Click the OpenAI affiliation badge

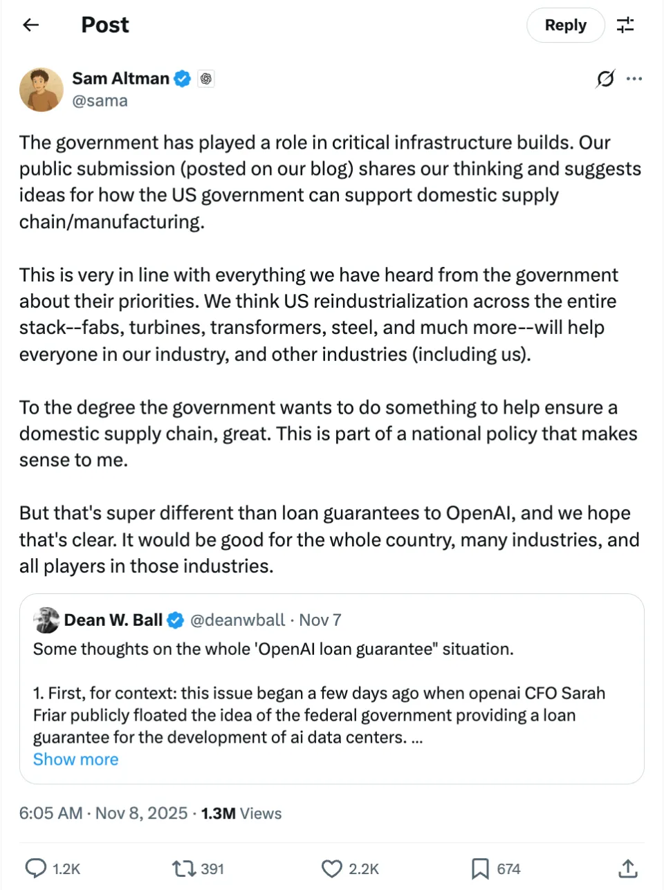pyautogui.click(x=205, y=79)
